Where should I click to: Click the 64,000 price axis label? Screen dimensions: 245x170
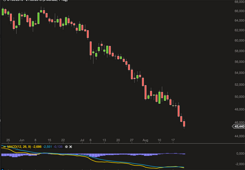click(x=239, y=20)
